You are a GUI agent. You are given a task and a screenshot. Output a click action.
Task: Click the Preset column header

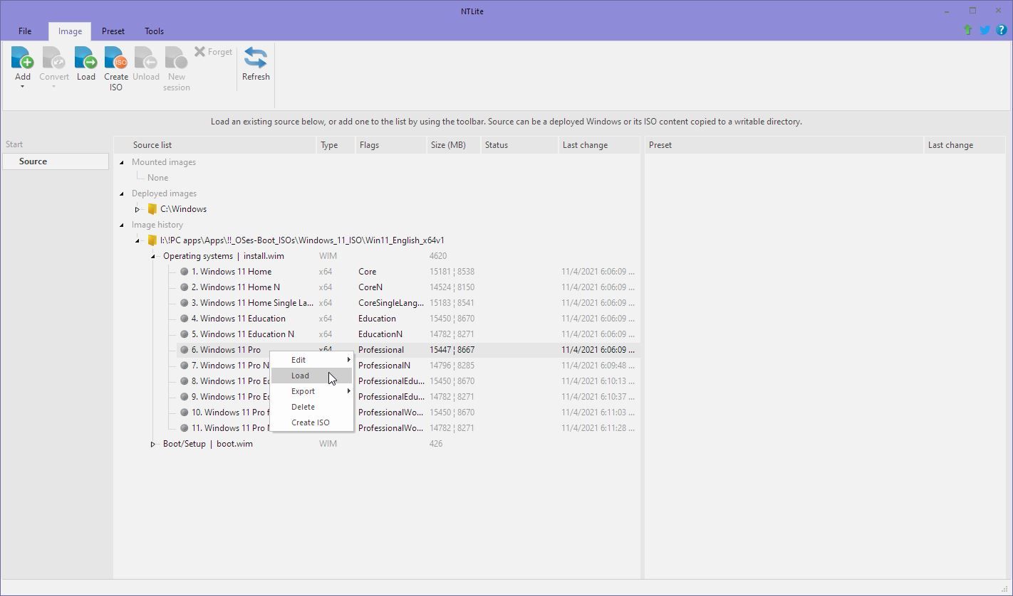point(784,145)
